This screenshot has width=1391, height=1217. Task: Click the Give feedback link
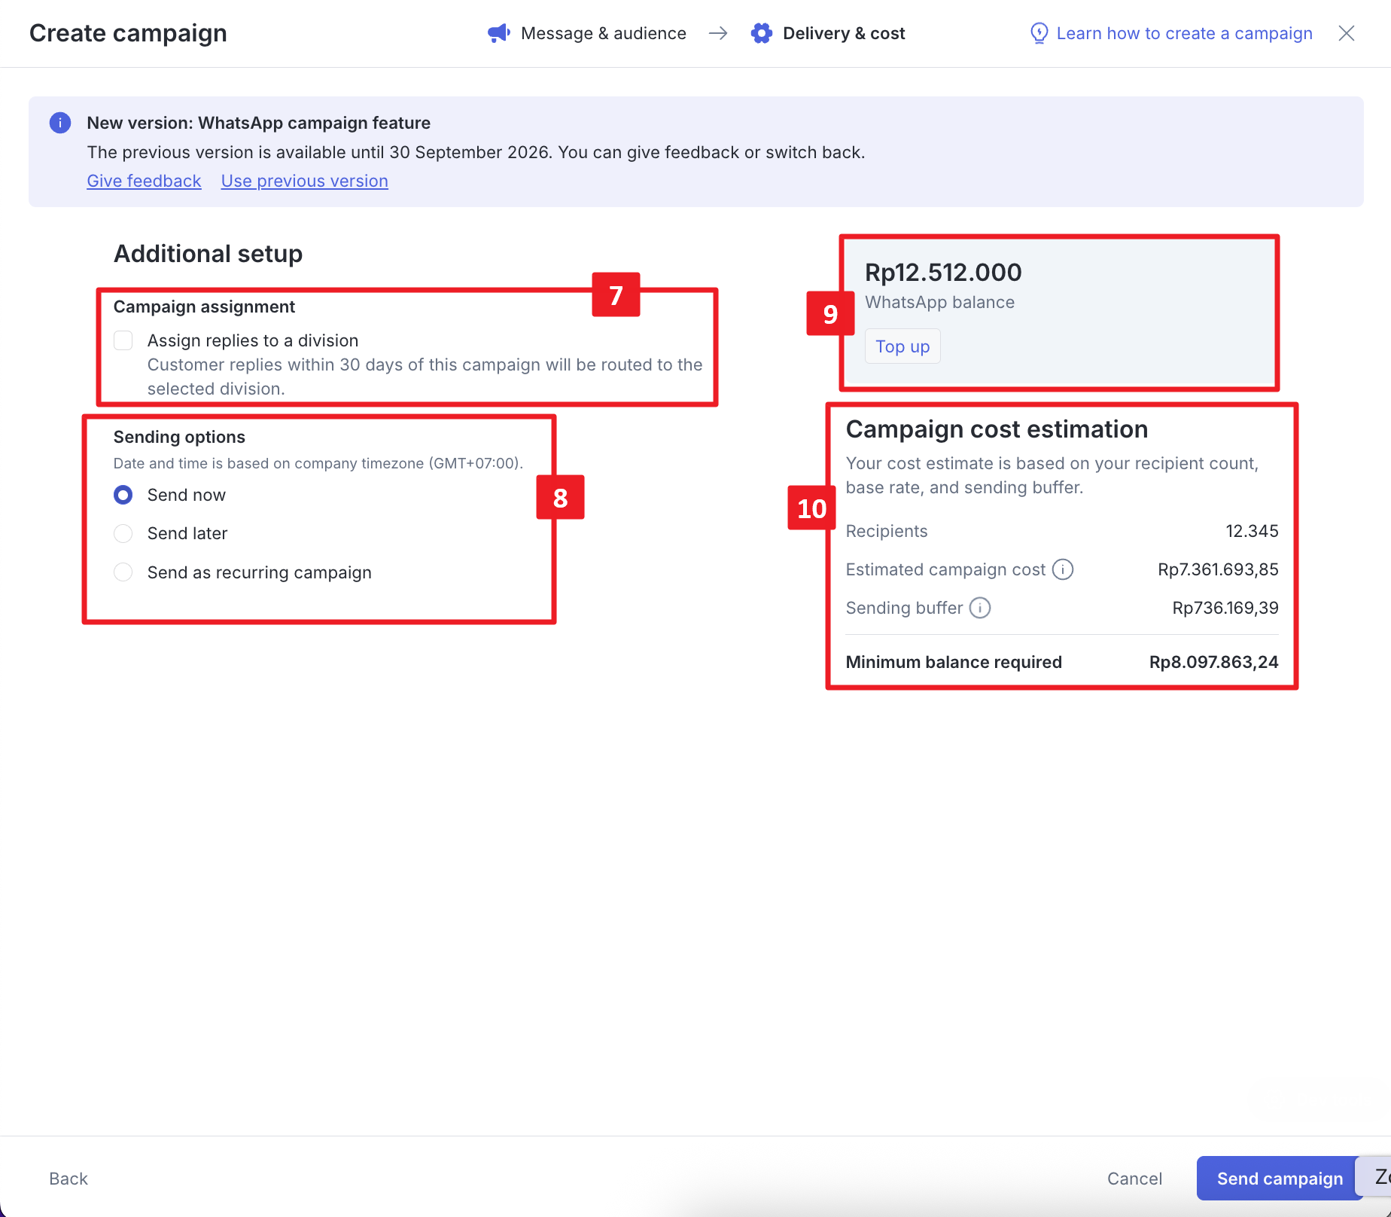click(145, 181)
